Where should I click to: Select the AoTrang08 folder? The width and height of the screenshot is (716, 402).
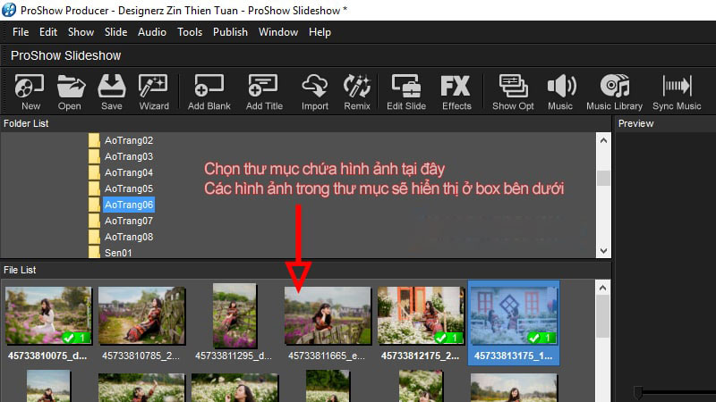point(129,237)
